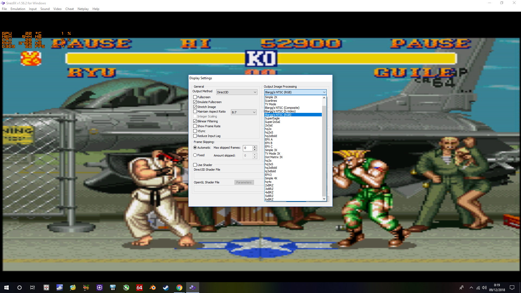Image resolution: width=521 pixels, height=293 pixels.
Task: Click the filter list scroll-down arrow
Action: (324, 199)
